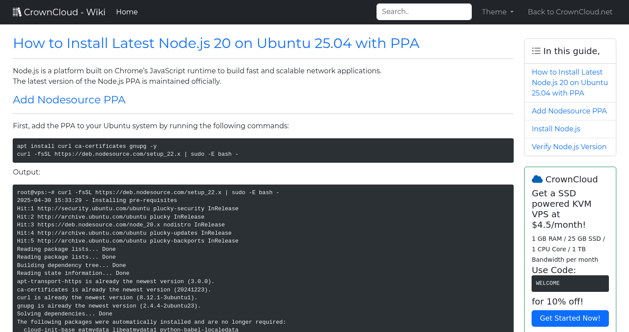Image resolution: width=629 pixels, height=332 pixels.
Task: Focus the Search input field
Action: pos(424,12)
